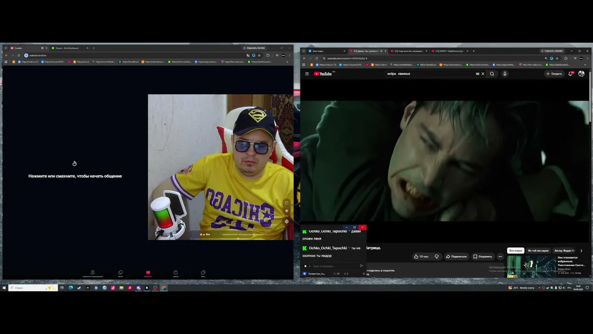The height and width of the screenshot is (334, 593).
Task: Open the recommended video thumbnail "Нео становится избранным"
Action: pyautogui.click(x=531, y=266)
